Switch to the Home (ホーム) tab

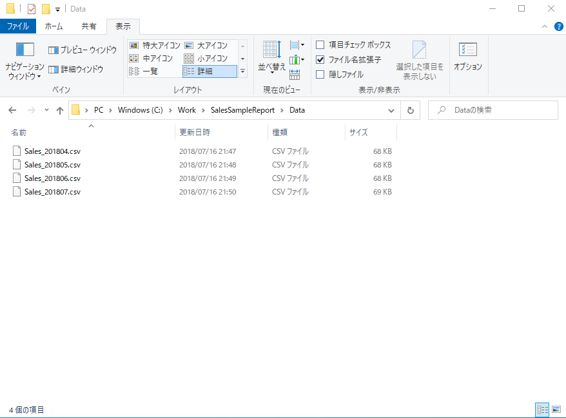point(54,26)
